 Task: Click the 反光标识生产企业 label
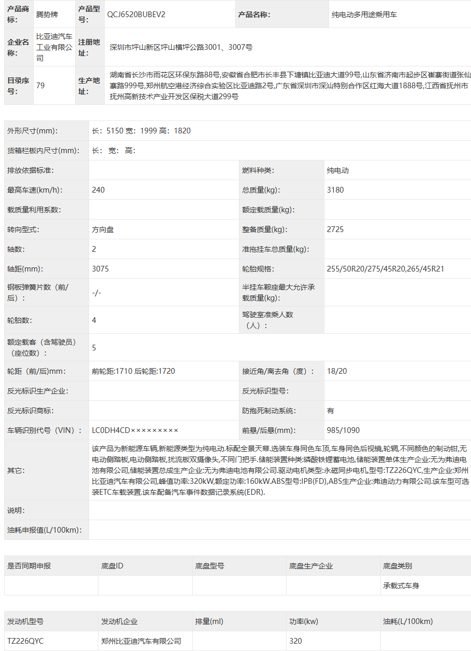tap(38, 391)
